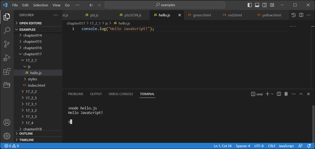Open the Source Control view
The width and height of the screenshot is (315, 149).
pyautogui.click(x=7, y=44)
